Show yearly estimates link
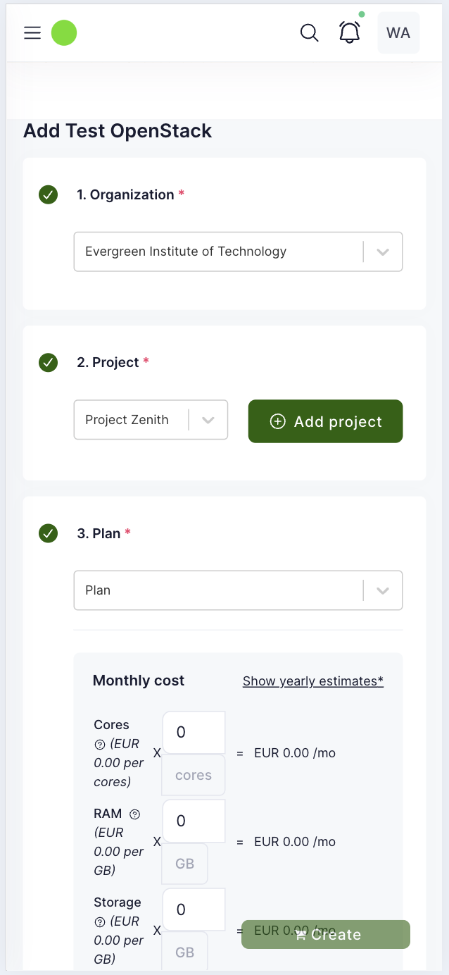This screenshot has height=975, width=449. (x=312, y=681)
